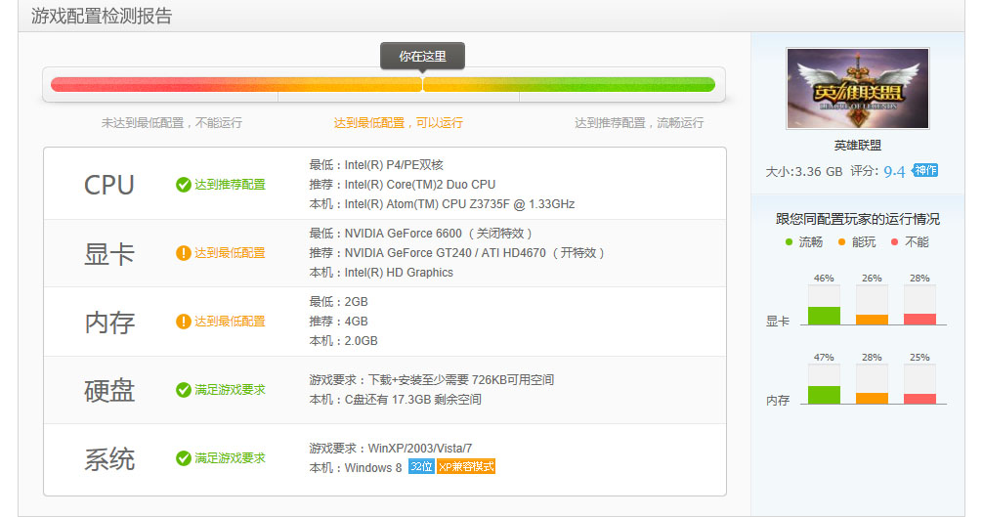Viewport: 983px width, 517px height.
Task: Click the blue 32位 badge
Action: click(421, 467)
